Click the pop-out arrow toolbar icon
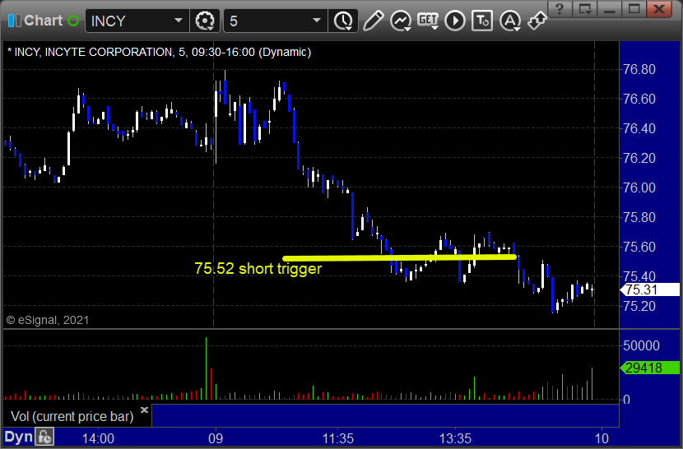 pyautogui.click(x=537, y=21)
